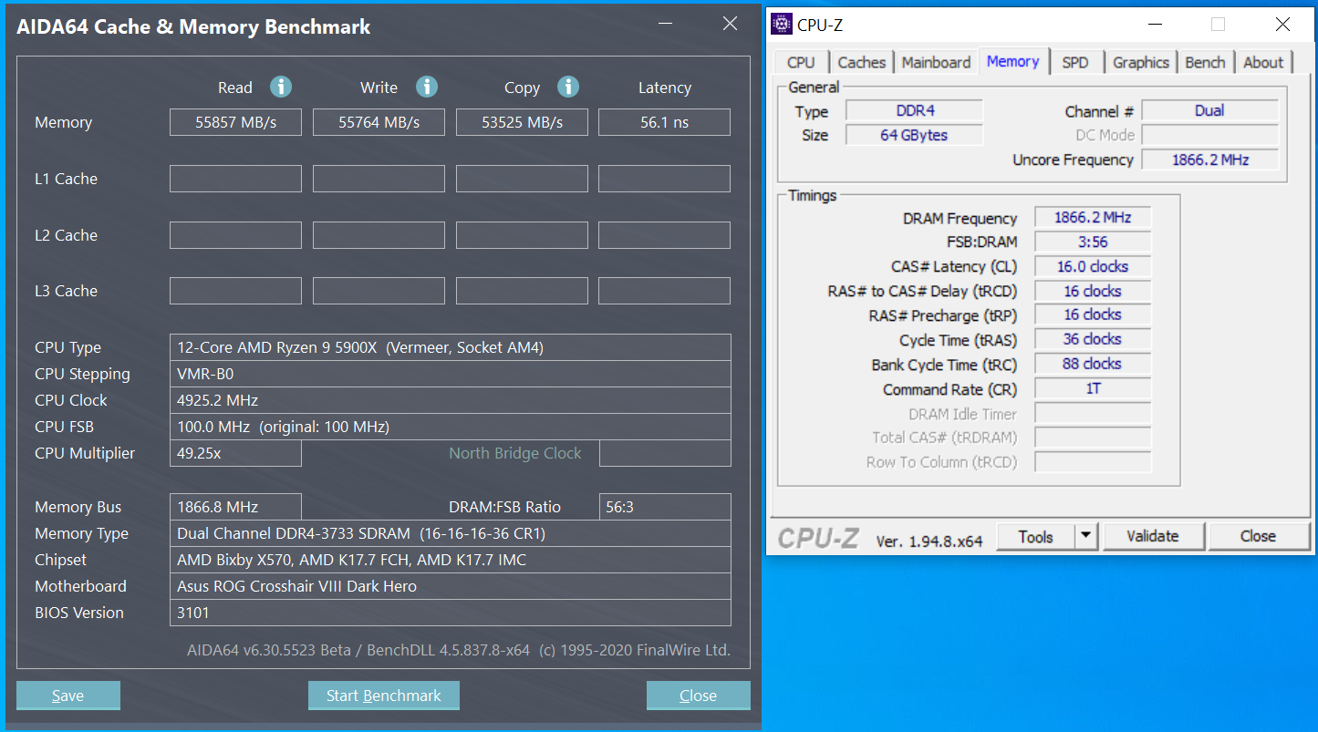Click the Type value DDR4 in CPU-Z

[x=915, y=110]
